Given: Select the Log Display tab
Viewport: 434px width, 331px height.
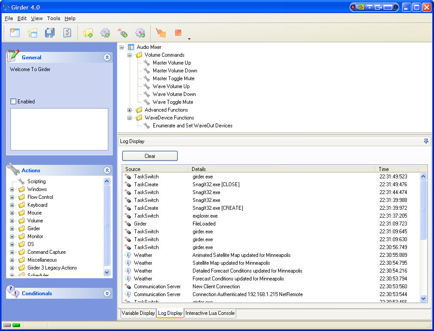Looking at the screenshot, I should coord(170,313).
